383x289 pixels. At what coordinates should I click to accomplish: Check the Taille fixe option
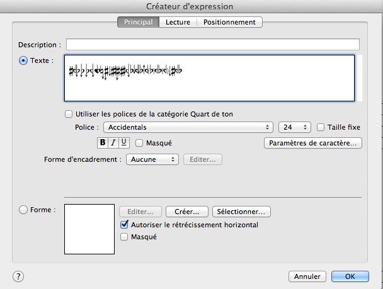pyautogui.click(x=321, y=127)
